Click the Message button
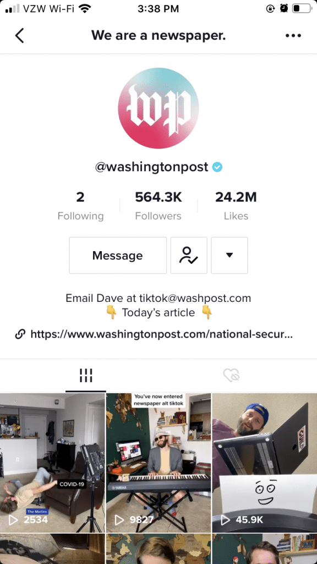Image resolution: width=317 pixels, height=564 pixels. coord(118,256)
